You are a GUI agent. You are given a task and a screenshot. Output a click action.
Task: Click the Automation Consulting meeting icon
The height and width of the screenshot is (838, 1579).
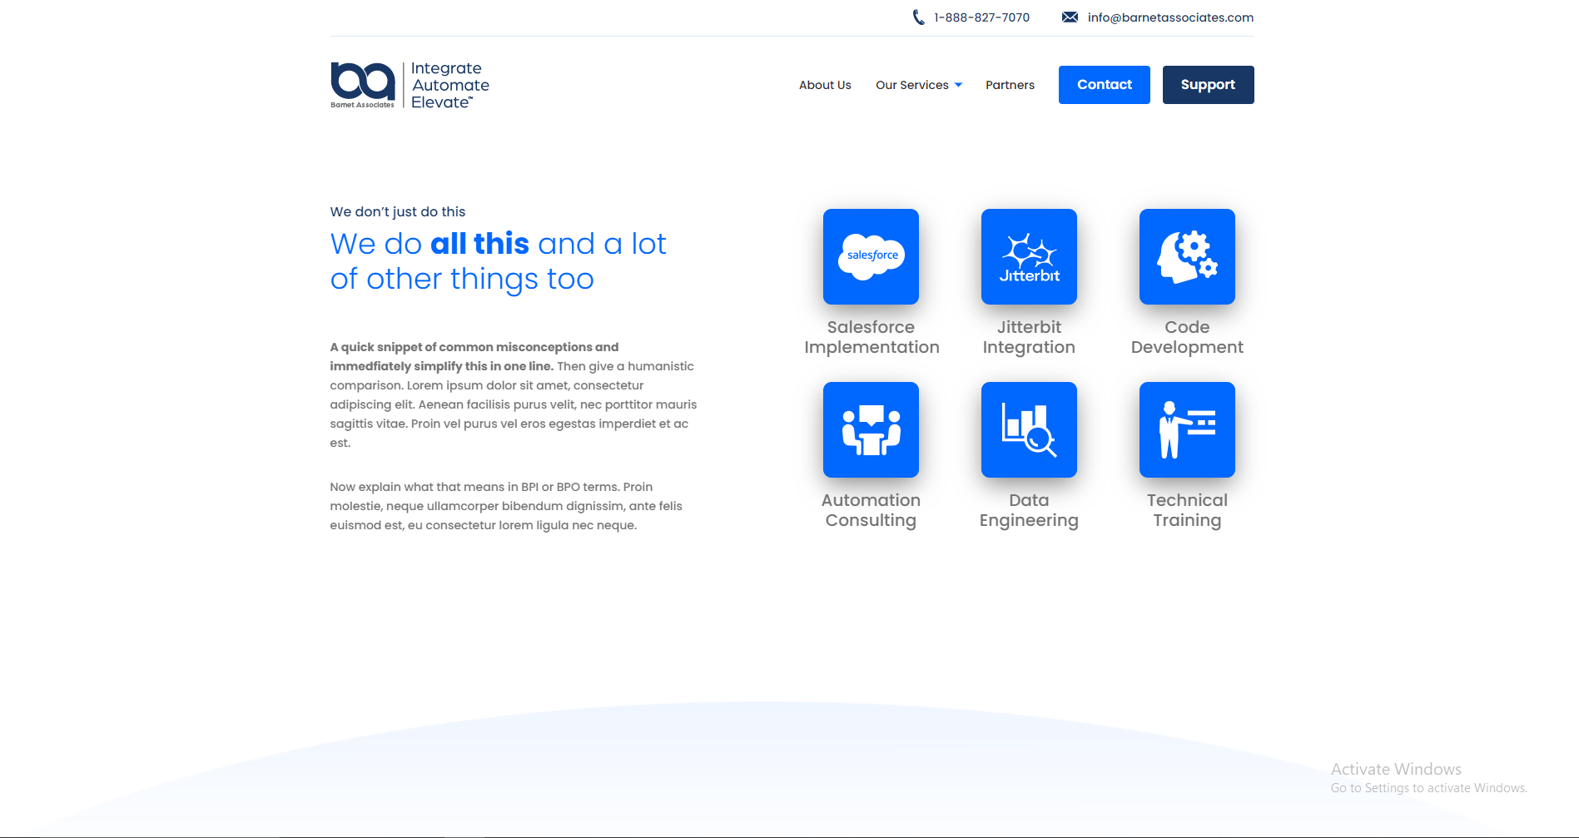point(871,429)
